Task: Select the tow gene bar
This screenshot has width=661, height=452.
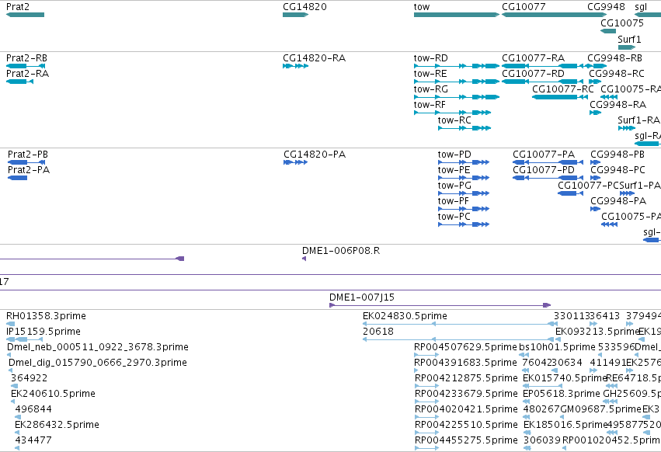Action: coord(457,15)
